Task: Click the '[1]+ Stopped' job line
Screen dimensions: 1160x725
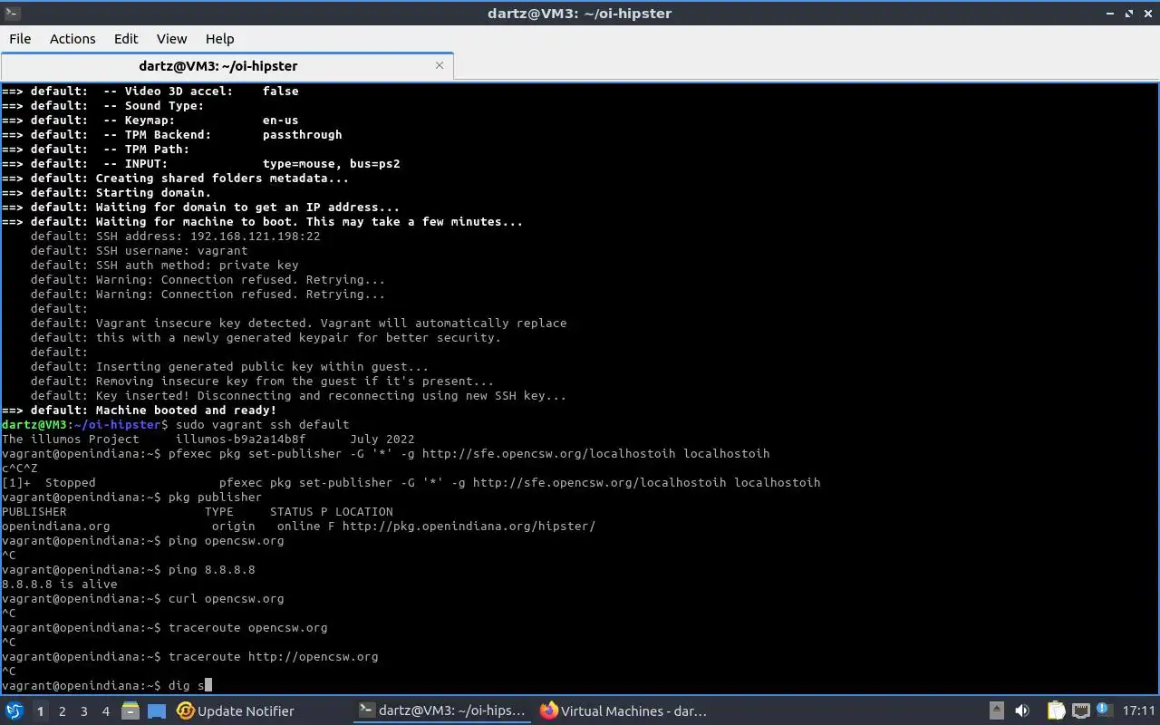Action: pos(411,482)
